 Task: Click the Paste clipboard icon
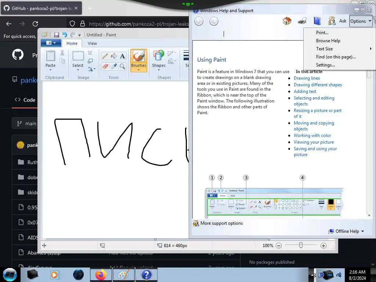click(50, 56)
